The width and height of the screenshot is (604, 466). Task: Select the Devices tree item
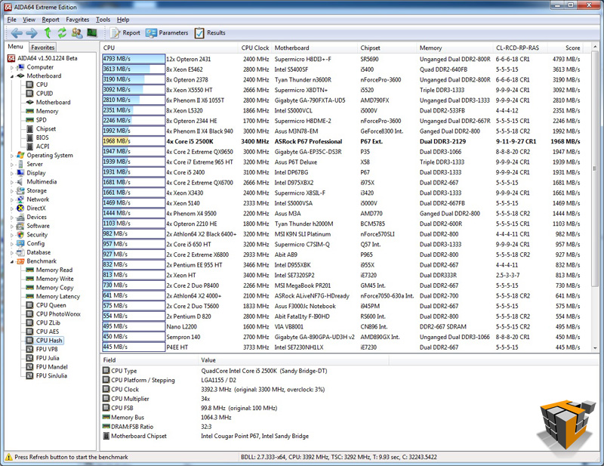coord(36,217)
